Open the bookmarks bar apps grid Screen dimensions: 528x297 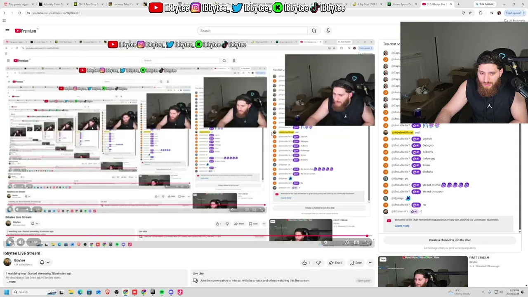5,20
